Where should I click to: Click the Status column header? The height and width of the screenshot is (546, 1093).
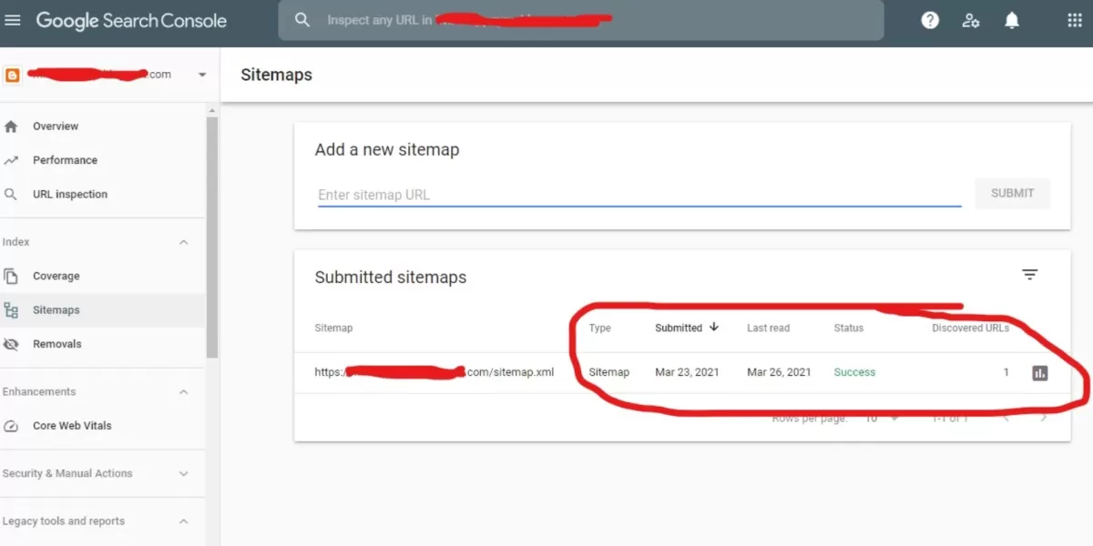point(848,328)
